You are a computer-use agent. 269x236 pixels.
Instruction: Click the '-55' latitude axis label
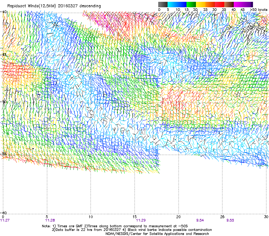click(x=3, y=154)
